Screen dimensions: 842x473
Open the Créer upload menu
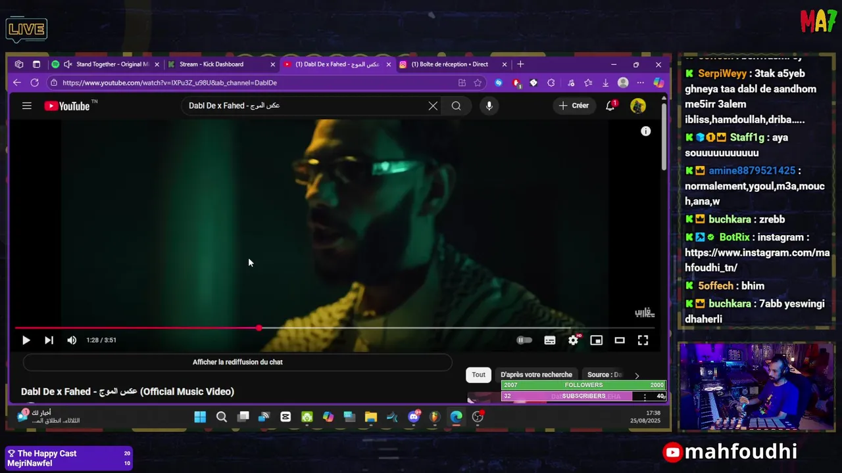(574, 106)
